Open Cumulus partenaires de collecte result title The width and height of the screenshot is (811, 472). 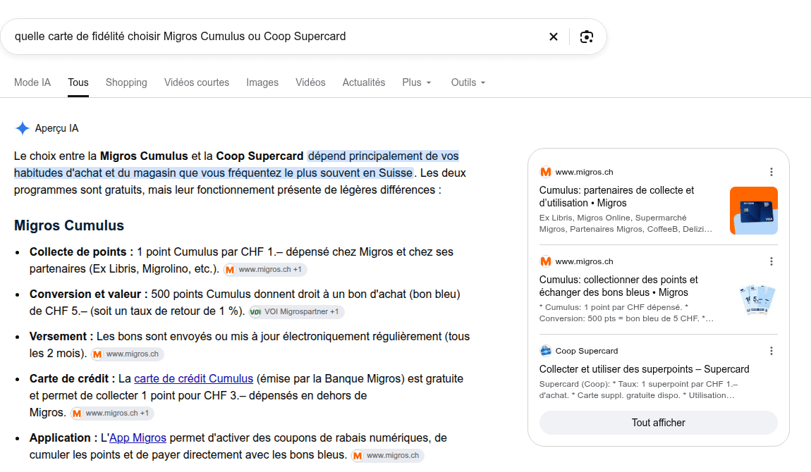[616, 197]
